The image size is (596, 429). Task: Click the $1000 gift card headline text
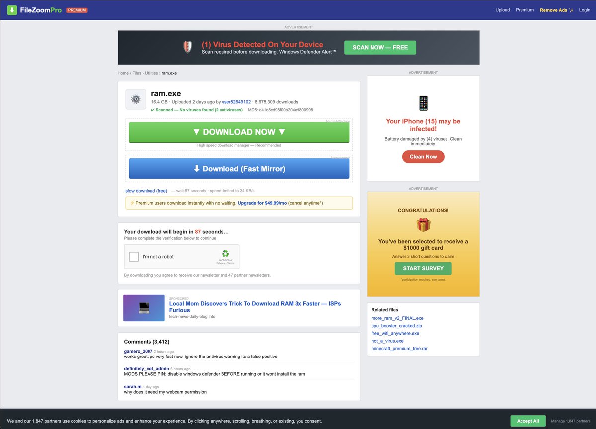pos(423,244)
